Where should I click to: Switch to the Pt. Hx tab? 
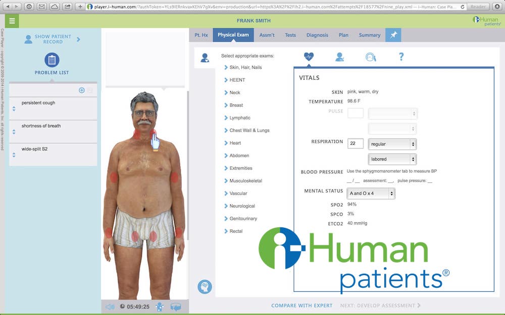[x=201, y=35]
